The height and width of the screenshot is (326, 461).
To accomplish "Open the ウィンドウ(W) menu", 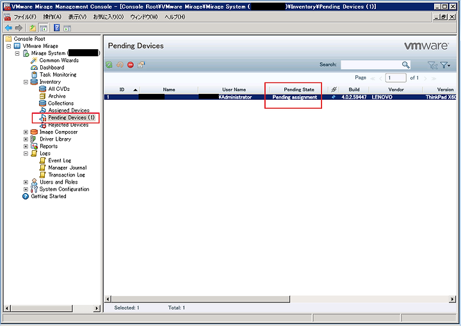I will 144,17.
